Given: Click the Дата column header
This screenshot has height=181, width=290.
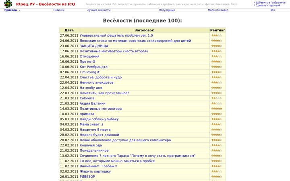Looking at the screenshot, I should coord(69,30).
